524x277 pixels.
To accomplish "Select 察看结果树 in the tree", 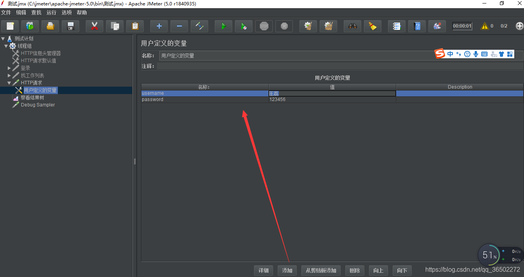I will pos(33,98).
